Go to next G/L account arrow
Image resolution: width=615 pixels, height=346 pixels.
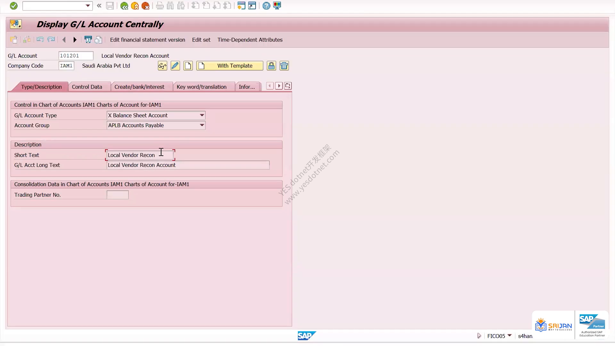tap(75, 40)
